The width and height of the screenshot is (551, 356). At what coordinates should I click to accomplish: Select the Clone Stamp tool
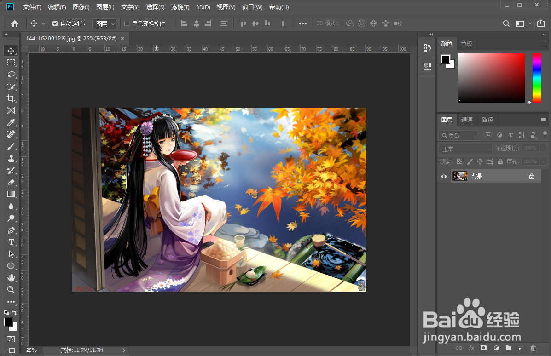click(11, 158)
